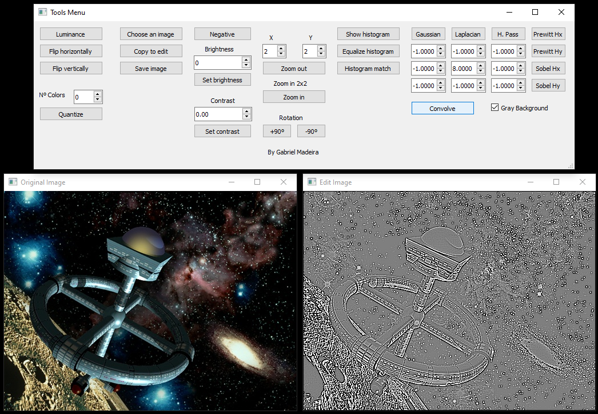Screen dimensions: 598x414
Task: Load Sobel Hx kernel
Action: pyautogui.click(x=548, y=68)
